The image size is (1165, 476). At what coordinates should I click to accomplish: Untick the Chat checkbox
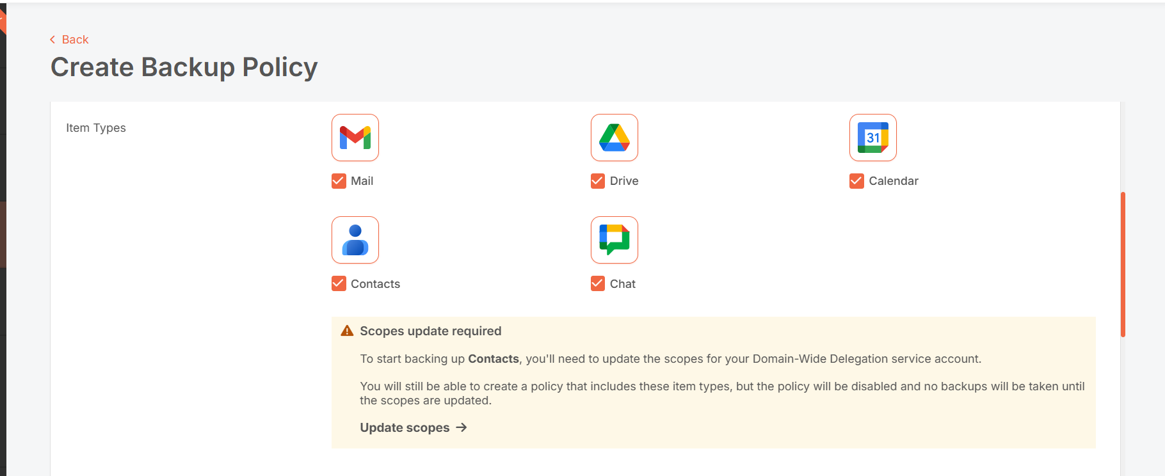coord(598,283)
